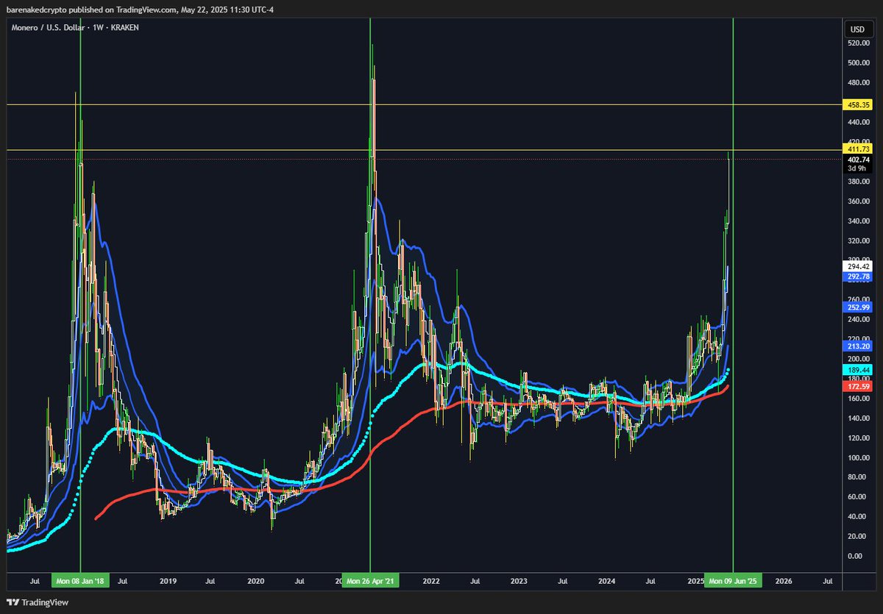Click the 380.00 price axis label
Screen dimensions: 883x614
[859, 182]
